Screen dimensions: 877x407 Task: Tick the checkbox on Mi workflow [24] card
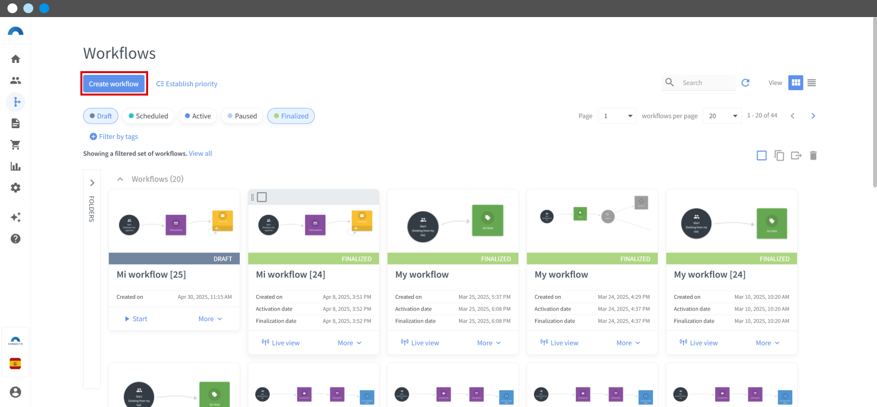pos(262,197)
